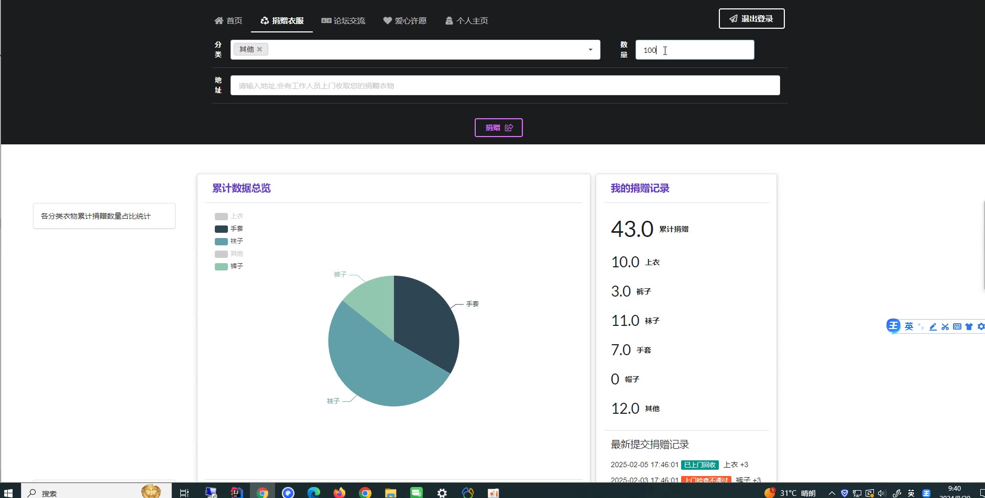Click the 袜子 legend color swatch
Screen dimensions: 985x498
[x=221, y=241]
